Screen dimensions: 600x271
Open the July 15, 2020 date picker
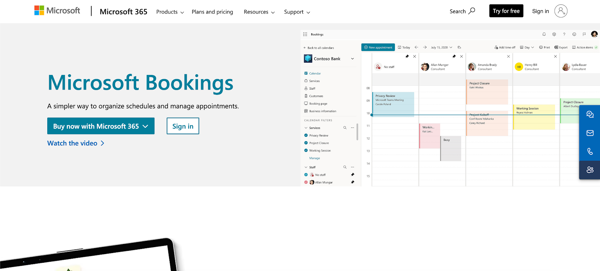[442, 47]
